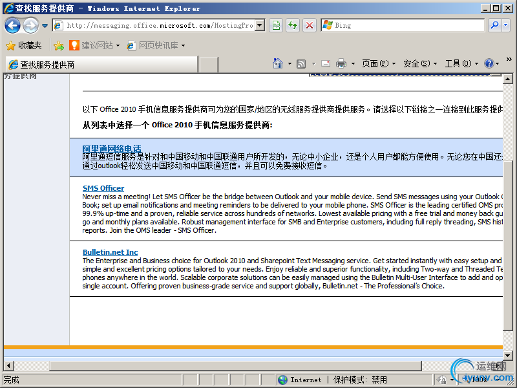Open the 收藏夹 favorites button
This screenshot has width=517, height=388.
[x=24, y=45]
